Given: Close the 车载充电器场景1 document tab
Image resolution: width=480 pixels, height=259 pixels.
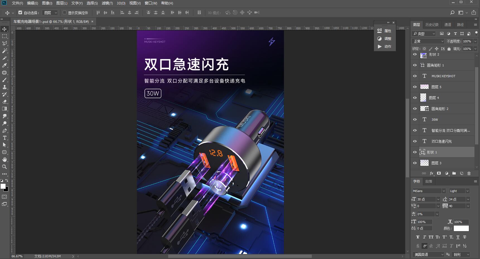Looking at the screenshot, I should click(92, 21).
